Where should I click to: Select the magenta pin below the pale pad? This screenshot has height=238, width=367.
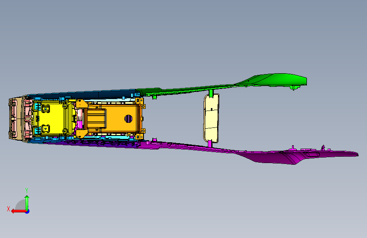(x=210, y=144)
